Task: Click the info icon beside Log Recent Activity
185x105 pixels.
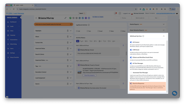Action: pos(89,25)
